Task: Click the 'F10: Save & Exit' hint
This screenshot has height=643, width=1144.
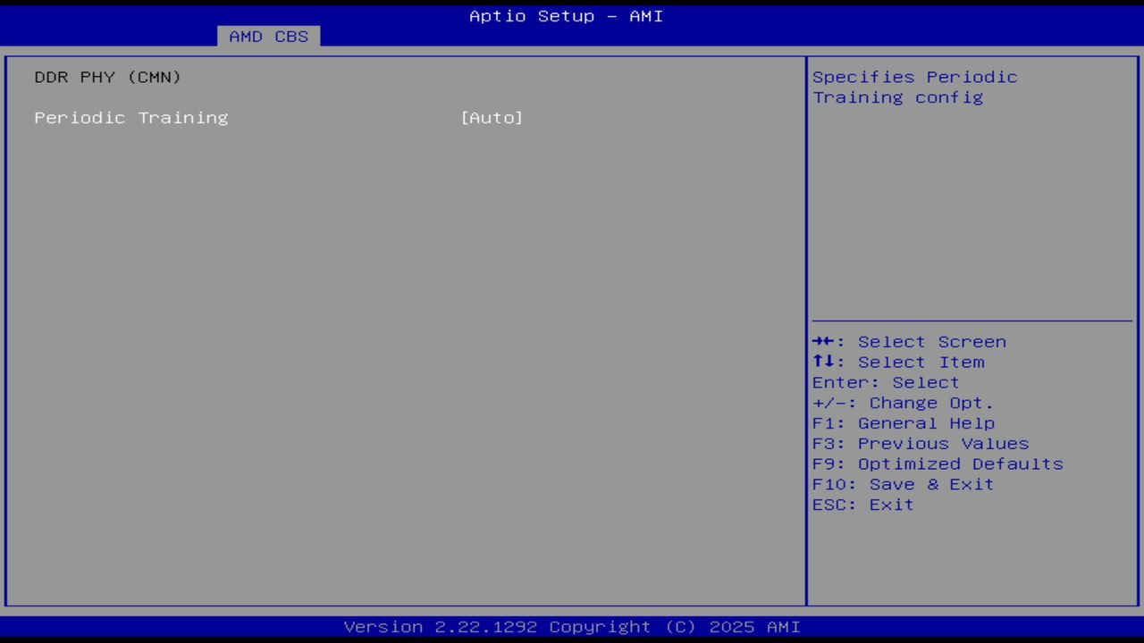Action: (x=904, y=485)
